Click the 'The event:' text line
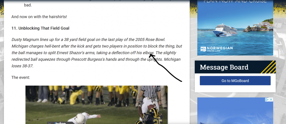Screen dimensions: 286x124 (21, 77)
